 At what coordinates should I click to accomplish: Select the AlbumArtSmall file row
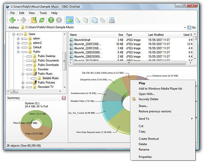pyautogui.click(x=131, y=40)
